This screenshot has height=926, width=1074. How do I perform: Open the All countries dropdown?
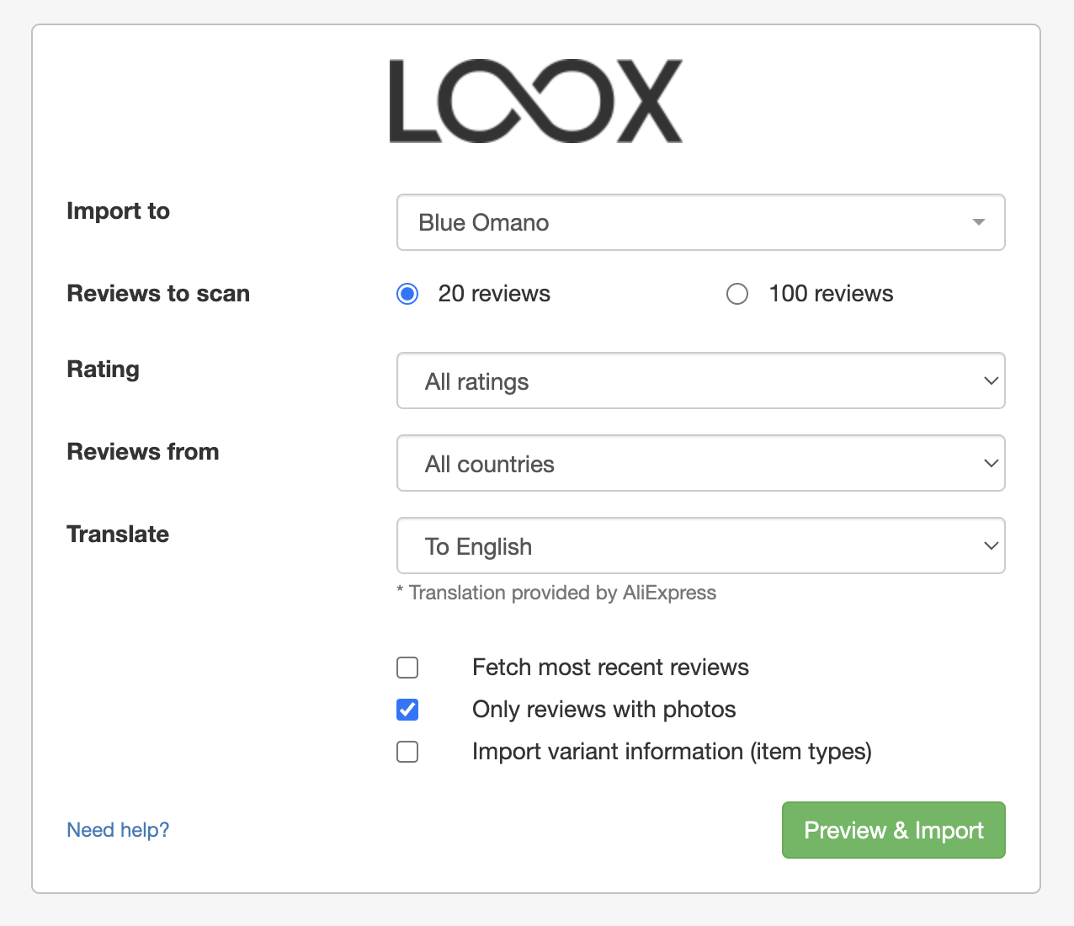pos(700,463)
